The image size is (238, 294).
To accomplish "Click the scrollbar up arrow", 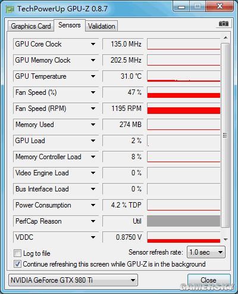I will click(226, 38).
